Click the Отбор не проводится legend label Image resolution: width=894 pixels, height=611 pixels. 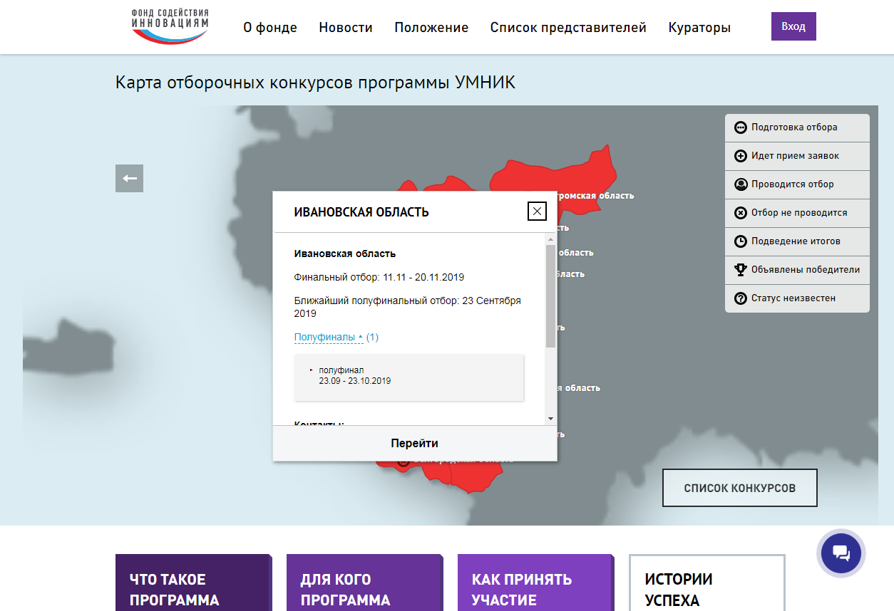[x=799, y=213]
